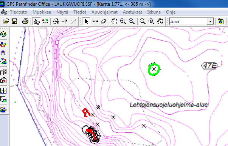Select the ruler measure tool
228x146 pixels.
(x=95, y=22)
